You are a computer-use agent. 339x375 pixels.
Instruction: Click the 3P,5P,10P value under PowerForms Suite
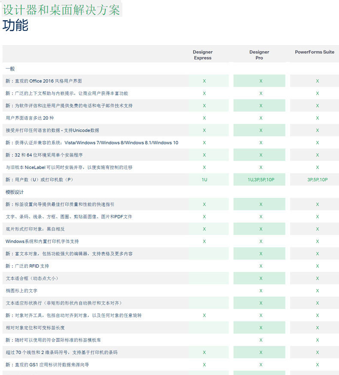click(x=317, y=180)
